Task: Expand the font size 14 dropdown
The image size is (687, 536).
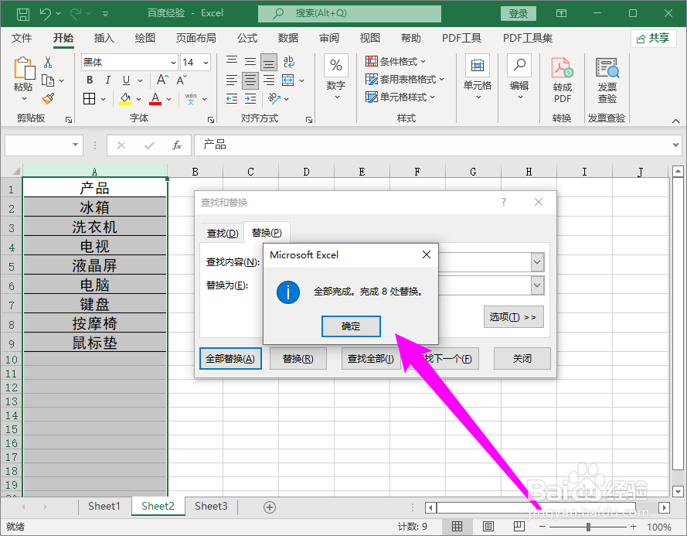Action: coord(206,63)
